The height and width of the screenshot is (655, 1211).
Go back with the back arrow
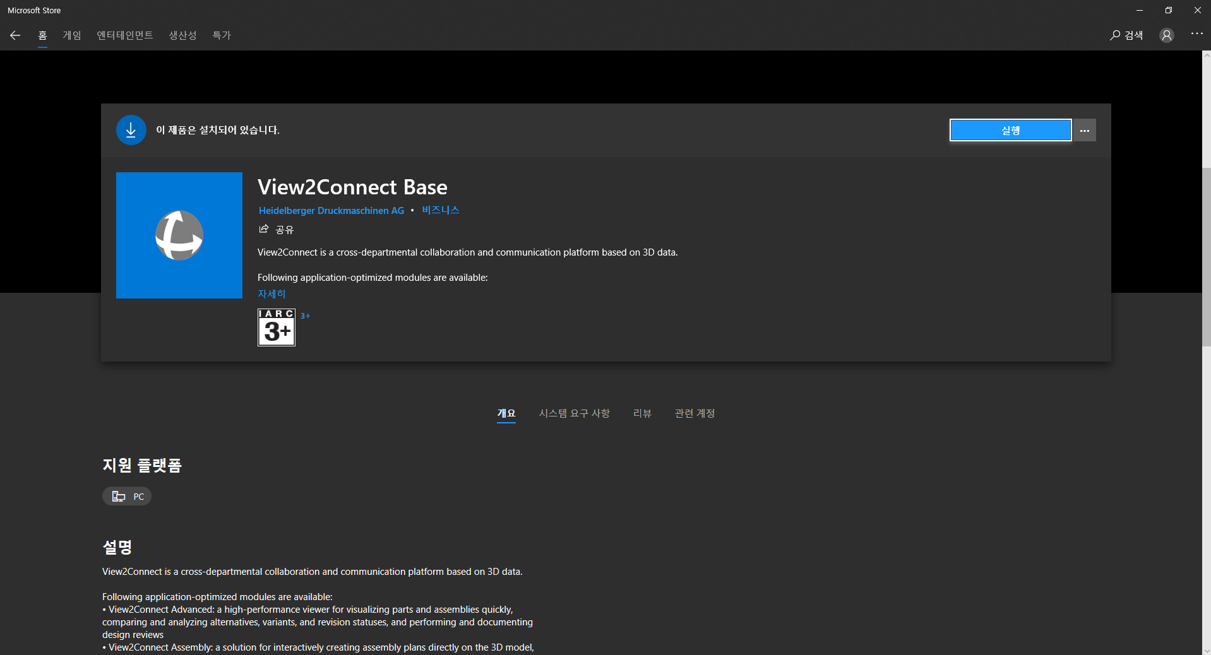pyautogui.click(x=15, y=35)
